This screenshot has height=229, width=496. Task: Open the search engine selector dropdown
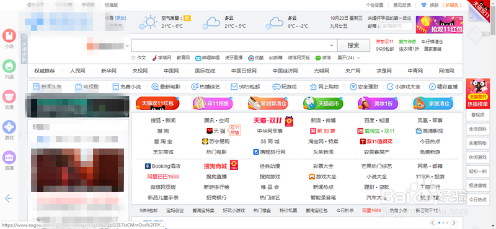click(x=127, y=46)
